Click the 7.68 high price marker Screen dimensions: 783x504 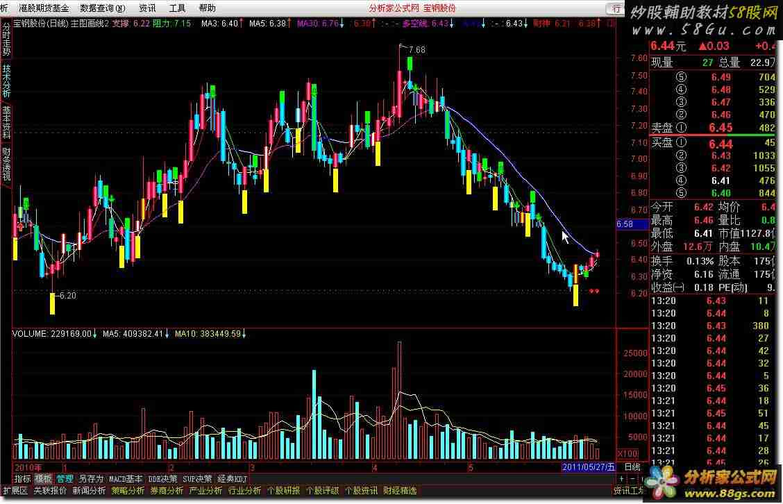(416, 49)
